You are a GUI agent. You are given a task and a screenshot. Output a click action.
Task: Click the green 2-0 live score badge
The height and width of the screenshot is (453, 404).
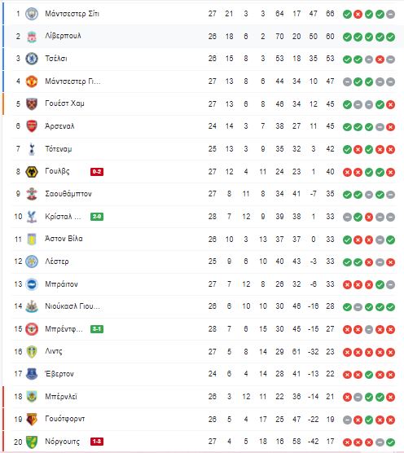(97, 217)
